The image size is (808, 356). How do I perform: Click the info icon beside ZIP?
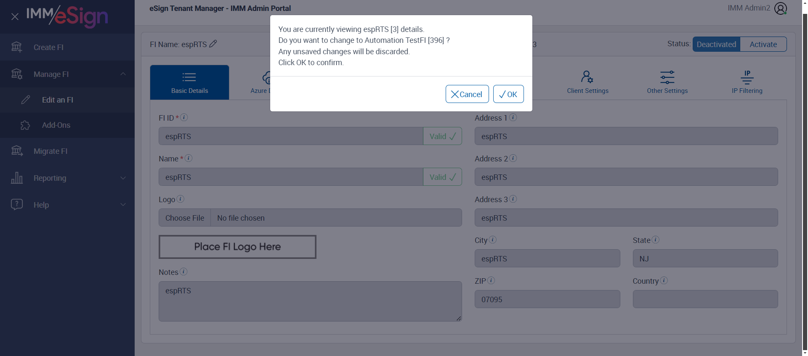pyautogui.click(x=491, y=281)
